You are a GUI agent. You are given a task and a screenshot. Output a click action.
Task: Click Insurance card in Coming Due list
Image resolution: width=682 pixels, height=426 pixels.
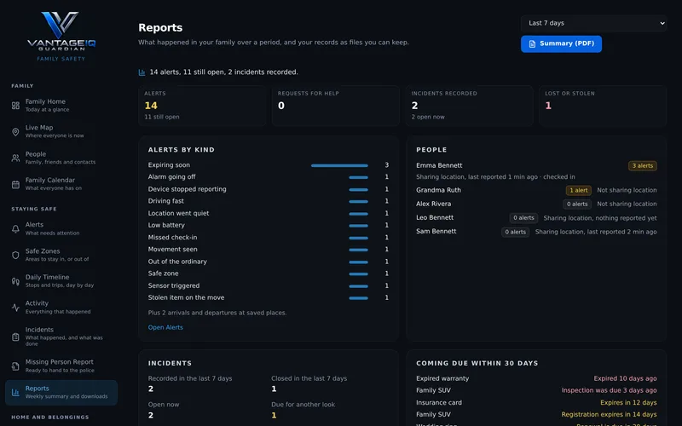[439, 402]
